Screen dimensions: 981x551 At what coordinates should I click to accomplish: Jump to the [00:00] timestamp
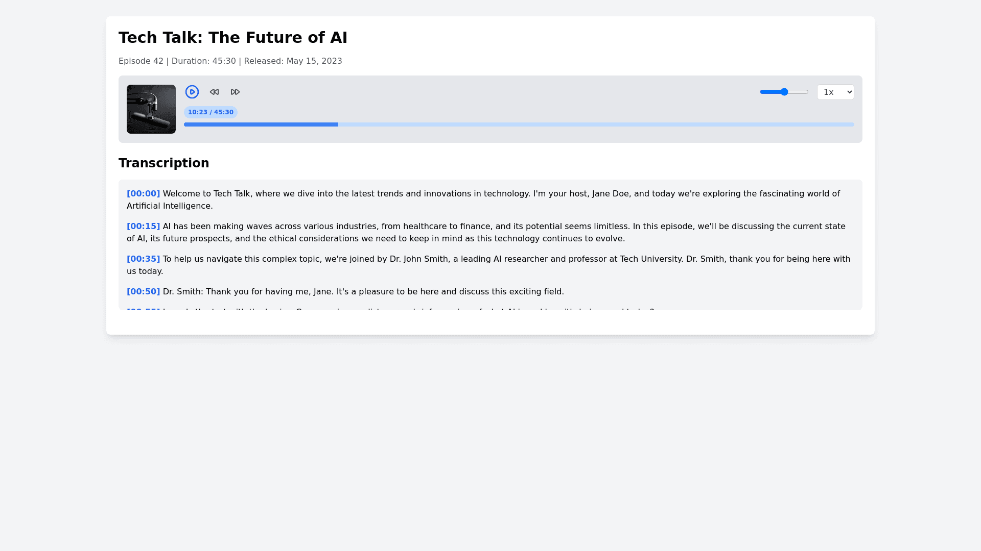[143, 194]
